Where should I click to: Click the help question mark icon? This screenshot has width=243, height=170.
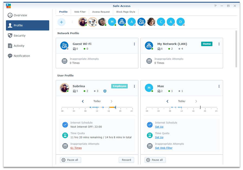click(x=215, y=6)
